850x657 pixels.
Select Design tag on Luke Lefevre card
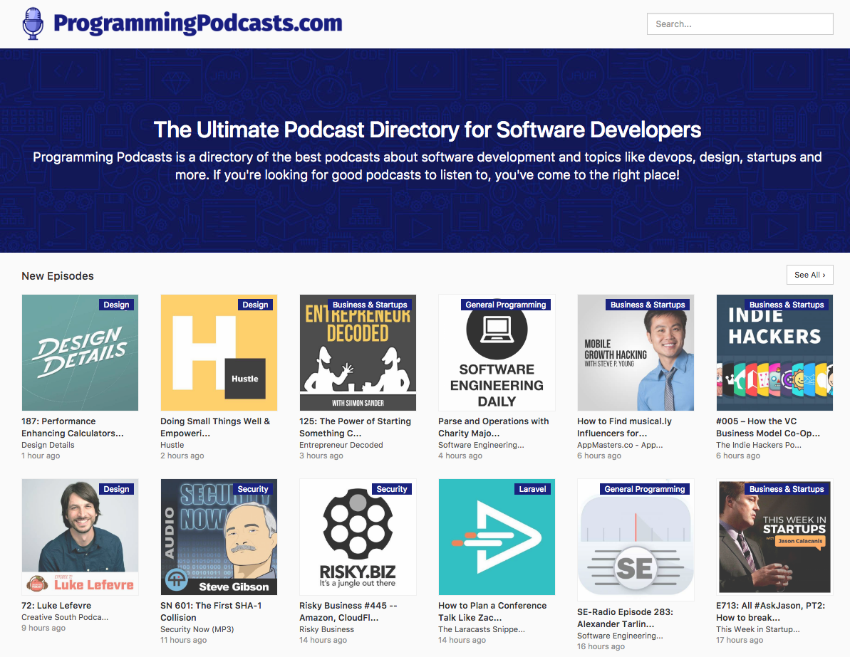click(117, 488)
